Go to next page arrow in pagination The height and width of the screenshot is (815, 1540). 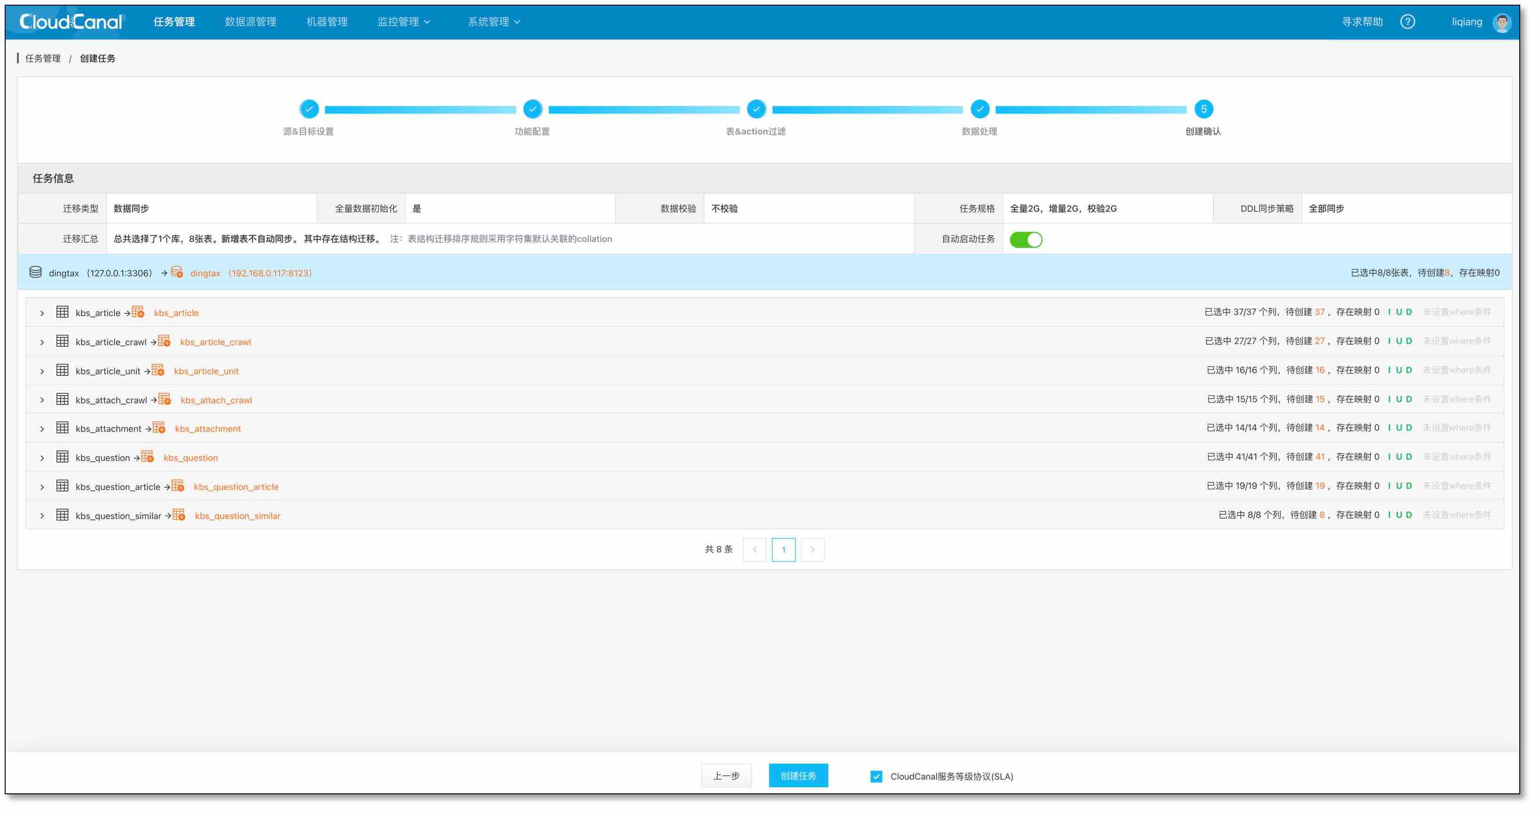pos(812,550)
